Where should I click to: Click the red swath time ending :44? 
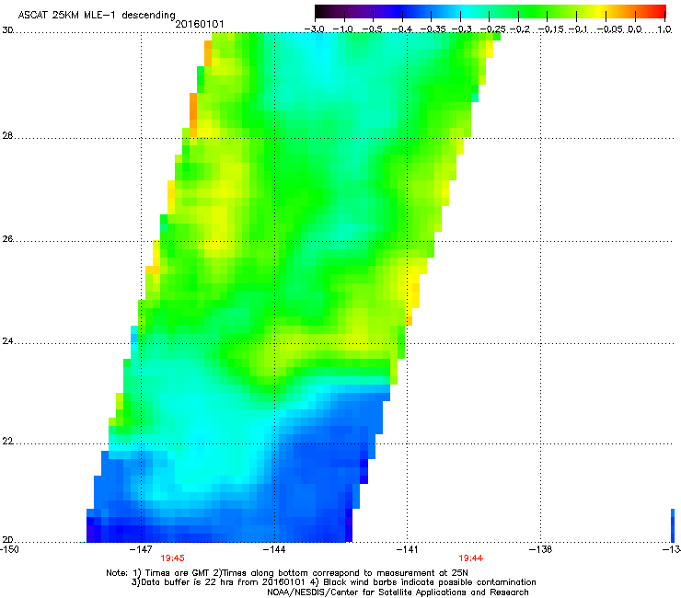pyautogui.click(x=471, y=558)
